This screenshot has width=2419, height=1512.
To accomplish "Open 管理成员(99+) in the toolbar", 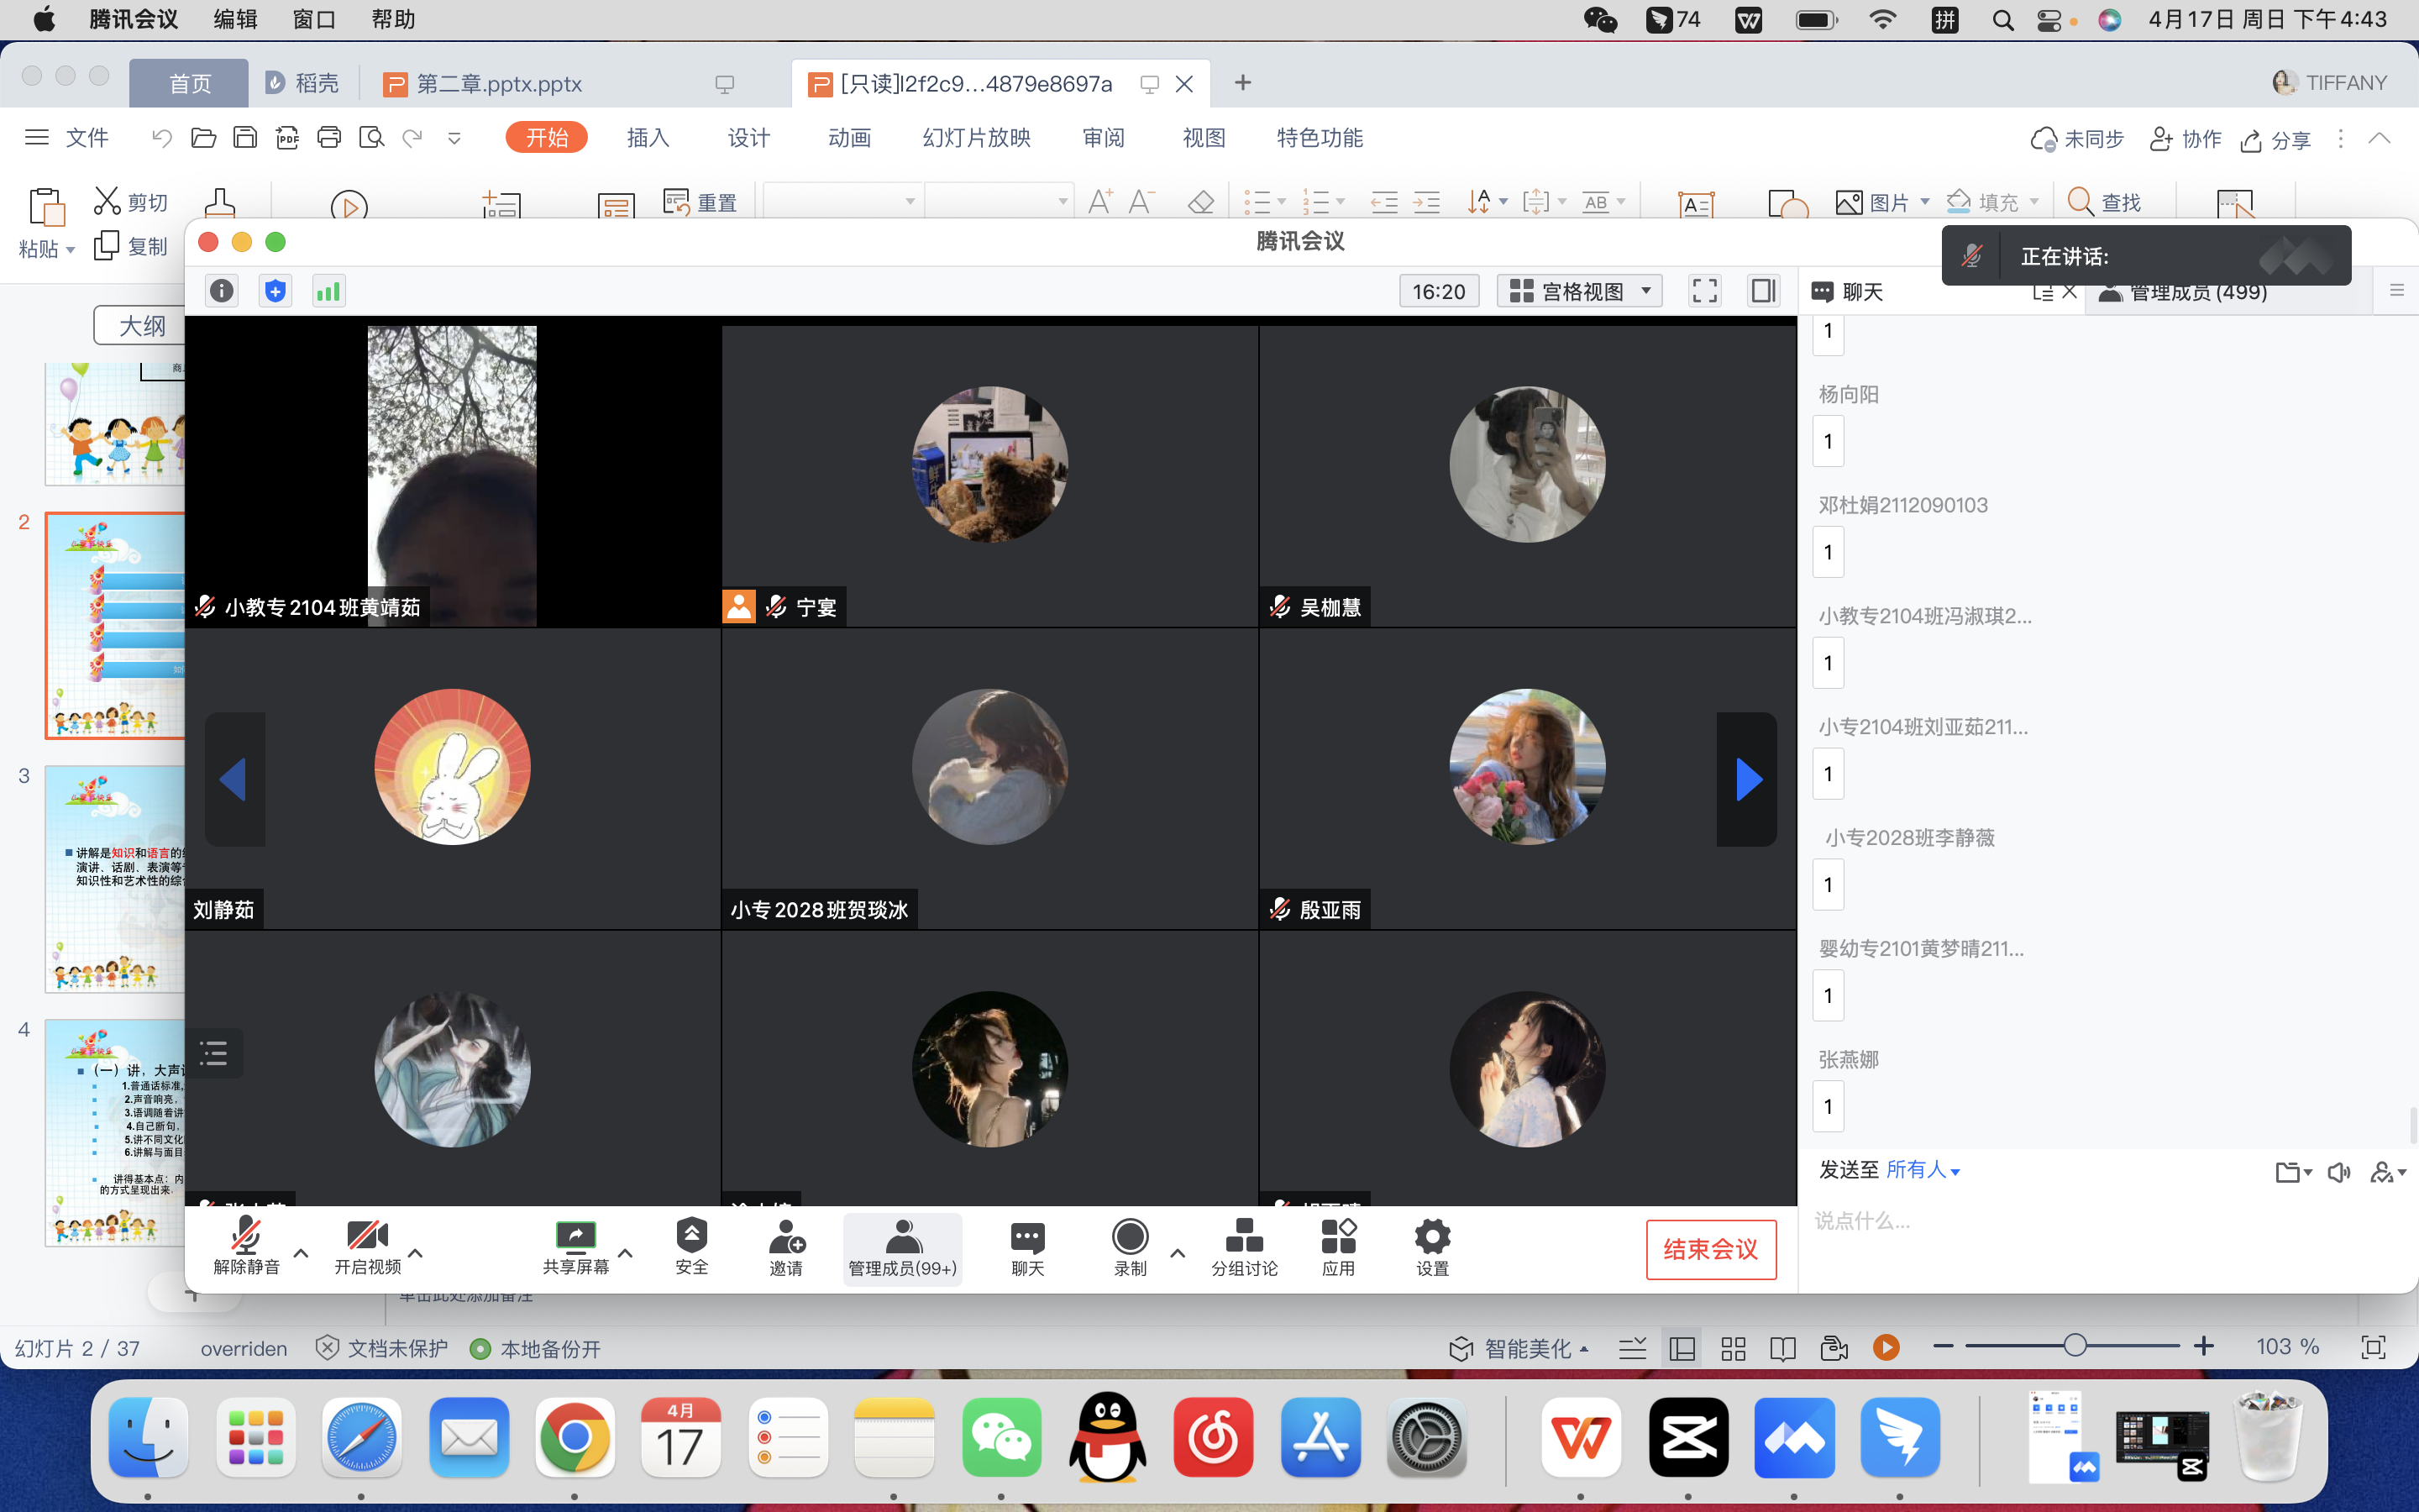I will point(903,1249).
